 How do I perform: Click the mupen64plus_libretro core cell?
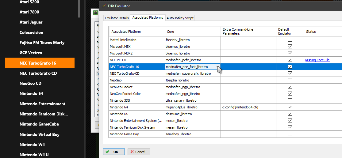193,107
